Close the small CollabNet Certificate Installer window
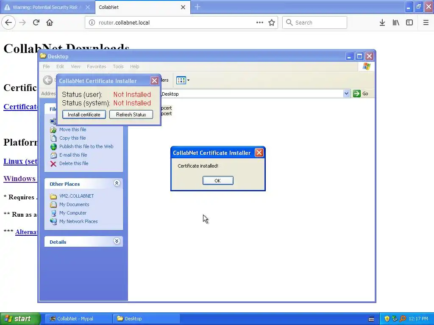The width and height of the screenshot is (434, 325). point(154,81)
